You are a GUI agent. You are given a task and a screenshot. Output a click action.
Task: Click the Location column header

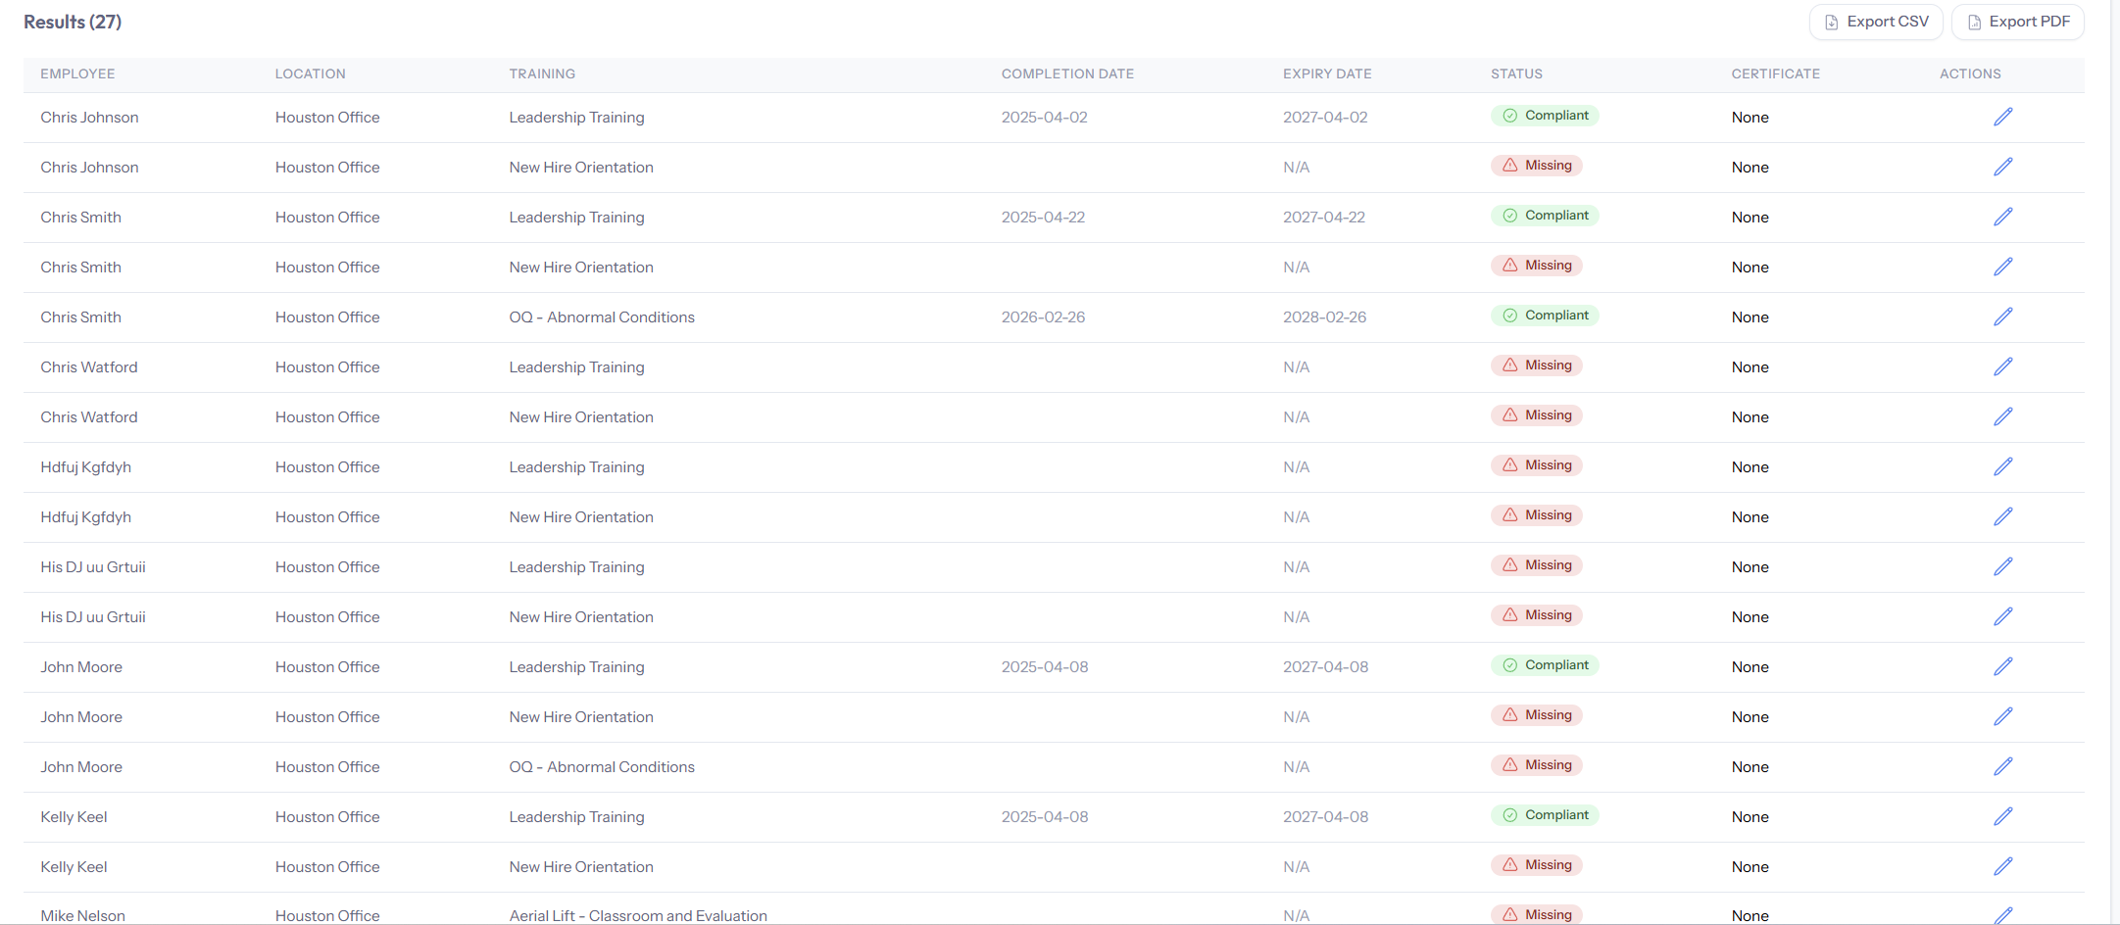(310, 73)
